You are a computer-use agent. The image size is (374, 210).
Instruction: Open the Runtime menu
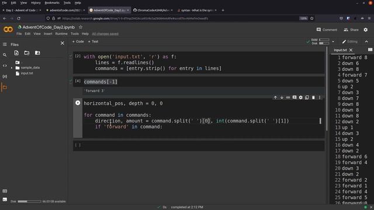coord(61,34)
